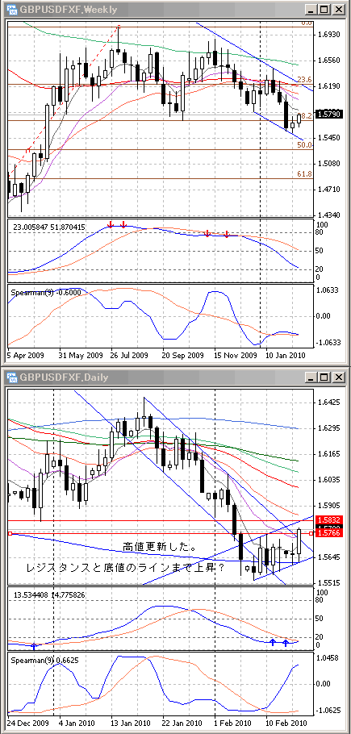351x734 pixels.
Task: Close the GBPUSDFXF Weekly chart window
Action: 338,9
